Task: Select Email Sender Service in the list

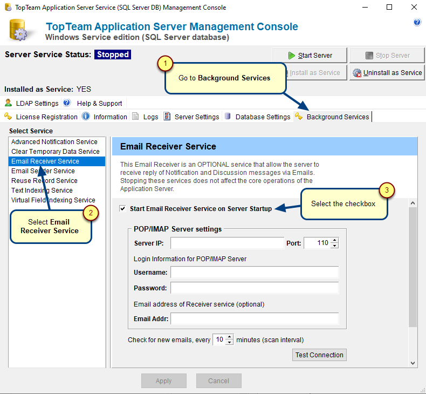Action: [x=57, y=171]
